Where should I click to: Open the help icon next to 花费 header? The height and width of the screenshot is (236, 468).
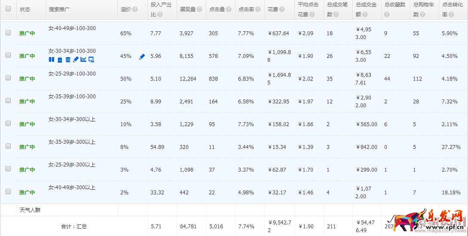(x=282, y=9)
